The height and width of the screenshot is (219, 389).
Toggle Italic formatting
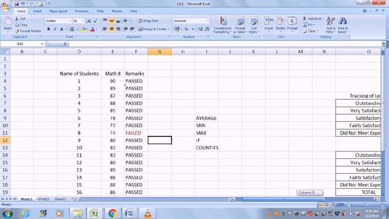point(55,29)
